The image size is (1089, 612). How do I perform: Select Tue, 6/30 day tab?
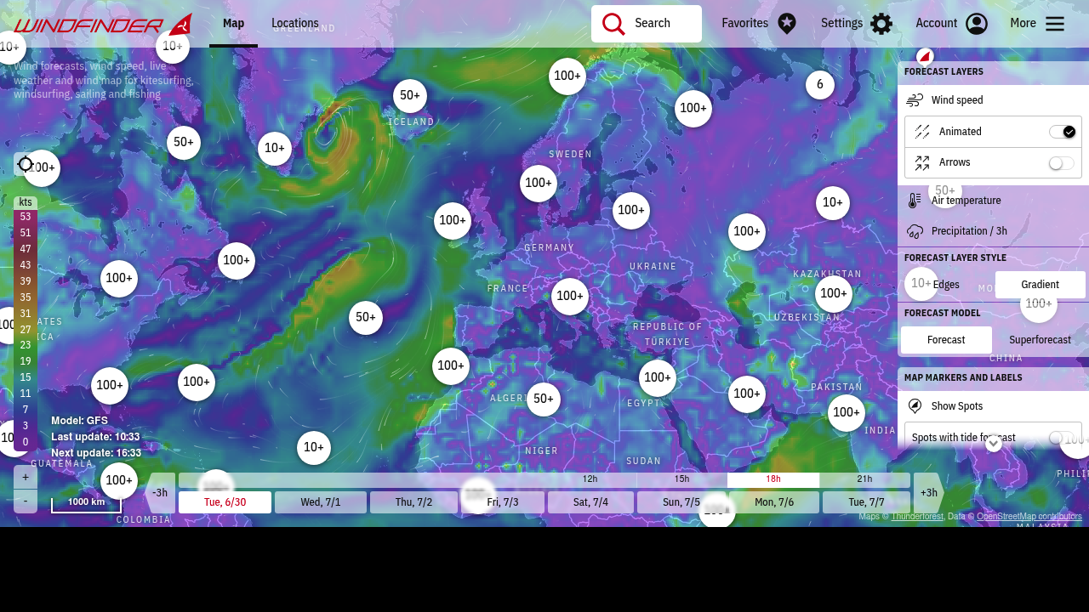(225, 502)
